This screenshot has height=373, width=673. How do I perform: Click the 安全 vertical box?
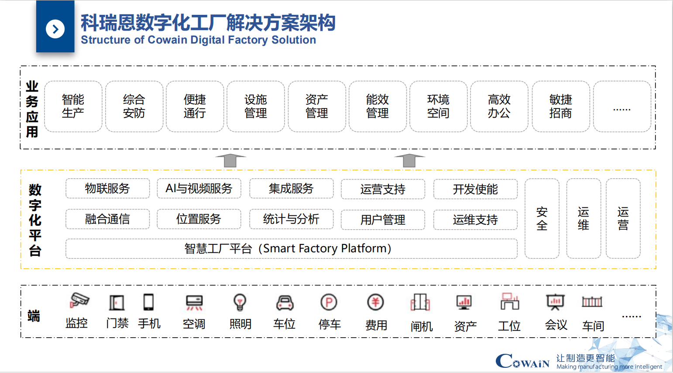pos(542,219)
